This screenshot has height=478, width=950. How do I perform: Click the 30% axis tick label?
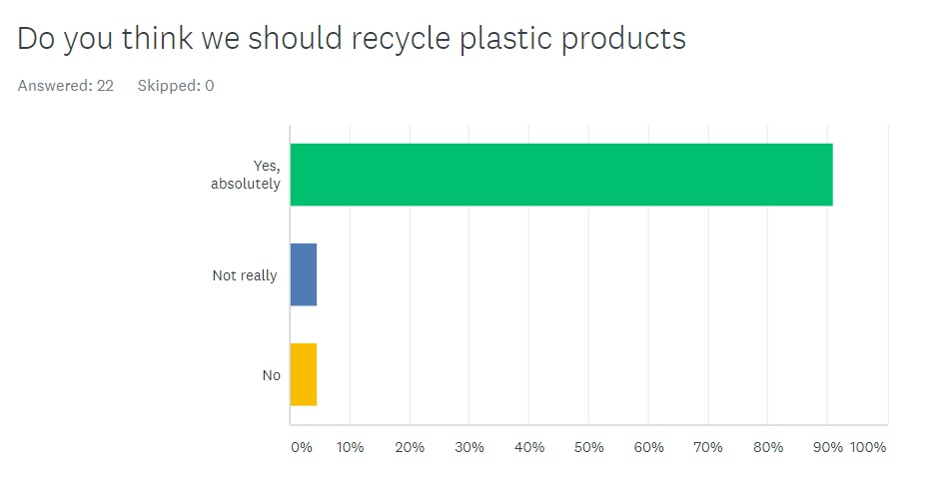coord(470,448)
